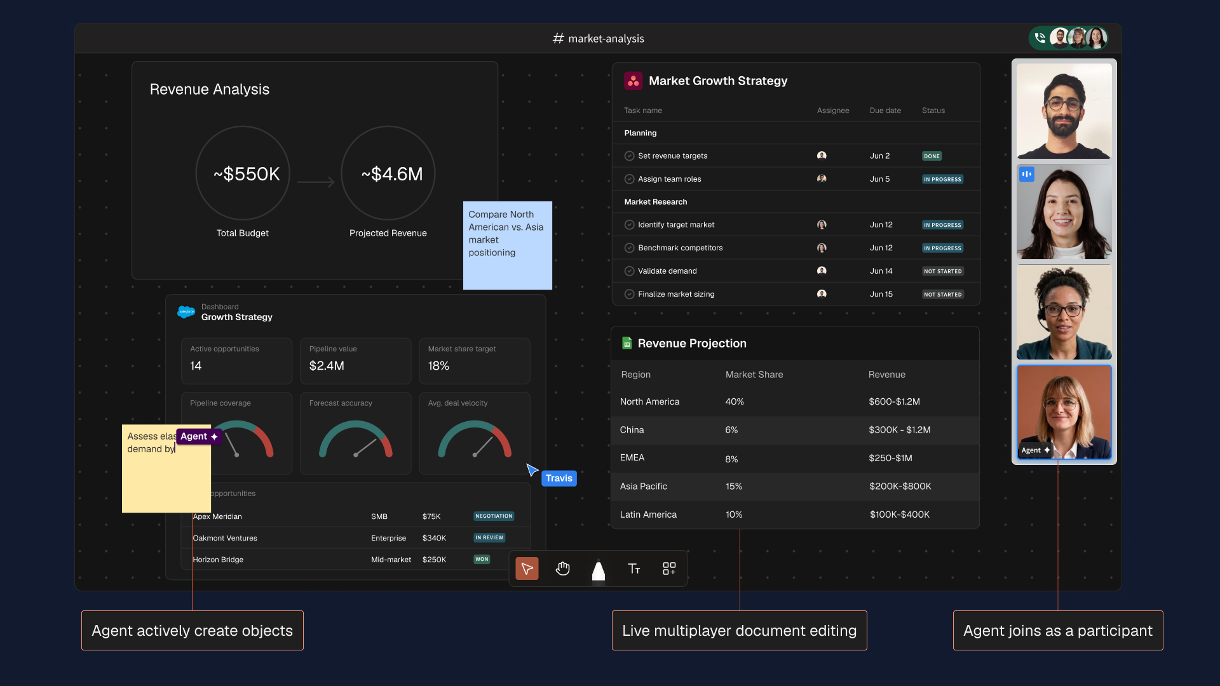Image resolution: width=1220 pixels, height=686 pixels.
Task: Click assignee avatar for Finalize market sizing
Action: [822, 294]
